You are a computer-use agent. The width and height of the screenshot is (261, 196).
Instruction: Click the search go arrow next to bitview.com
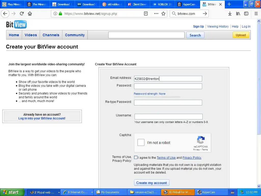[205, 14]
